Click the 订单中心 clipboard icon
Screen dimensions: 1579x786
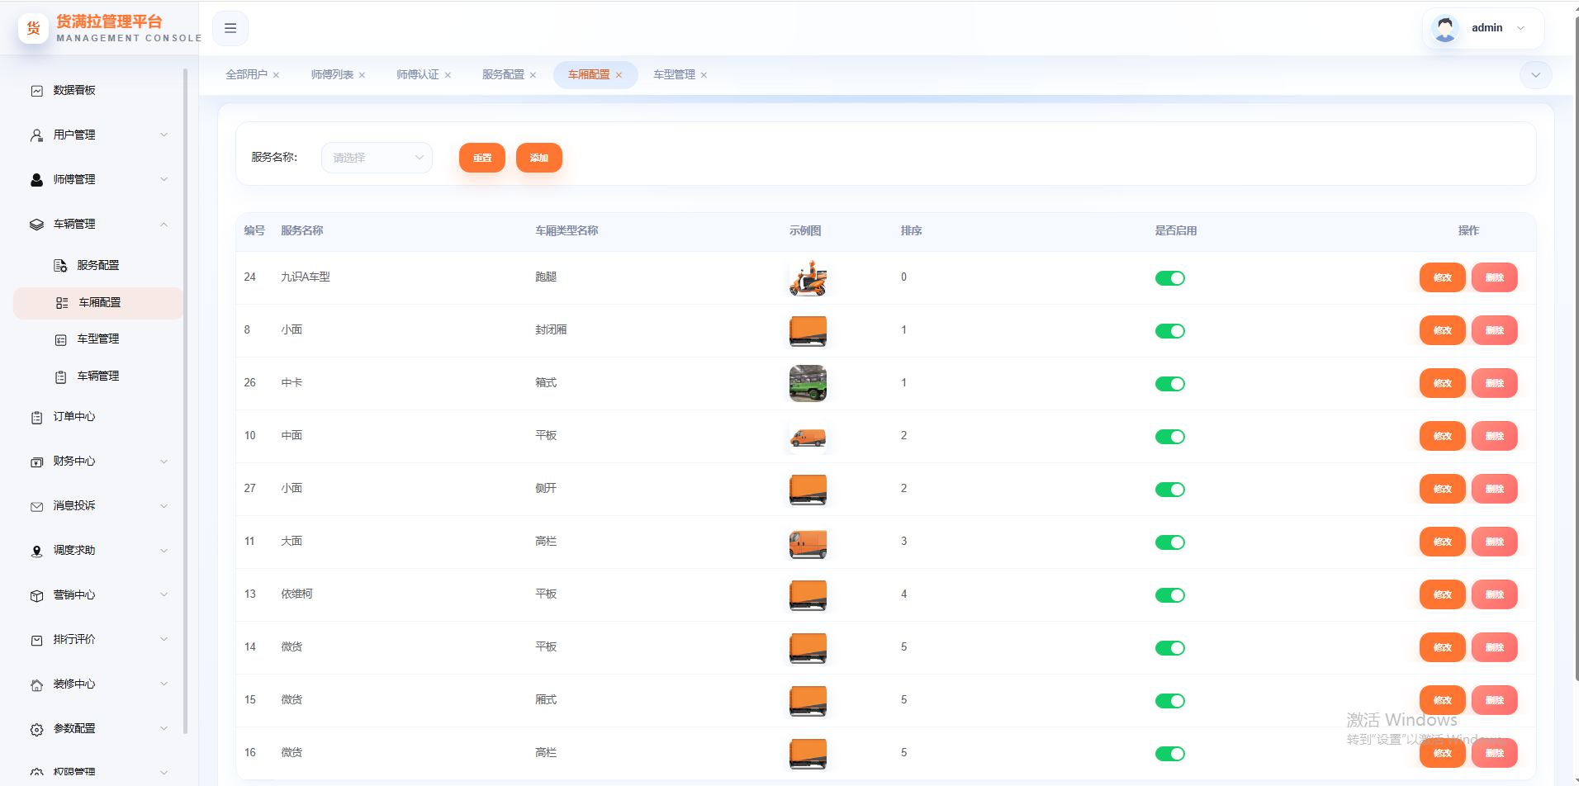coord(37,418)
